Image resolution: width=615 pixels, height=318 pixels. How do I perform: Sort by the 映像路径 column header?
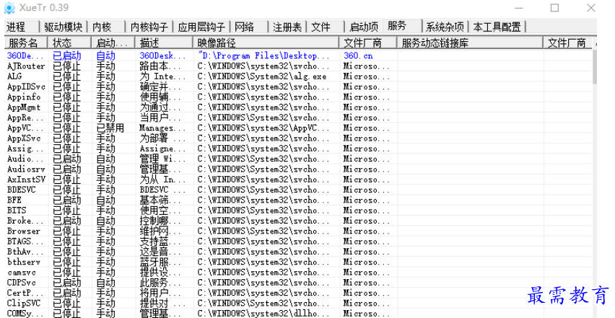click(x=266, y=43)
